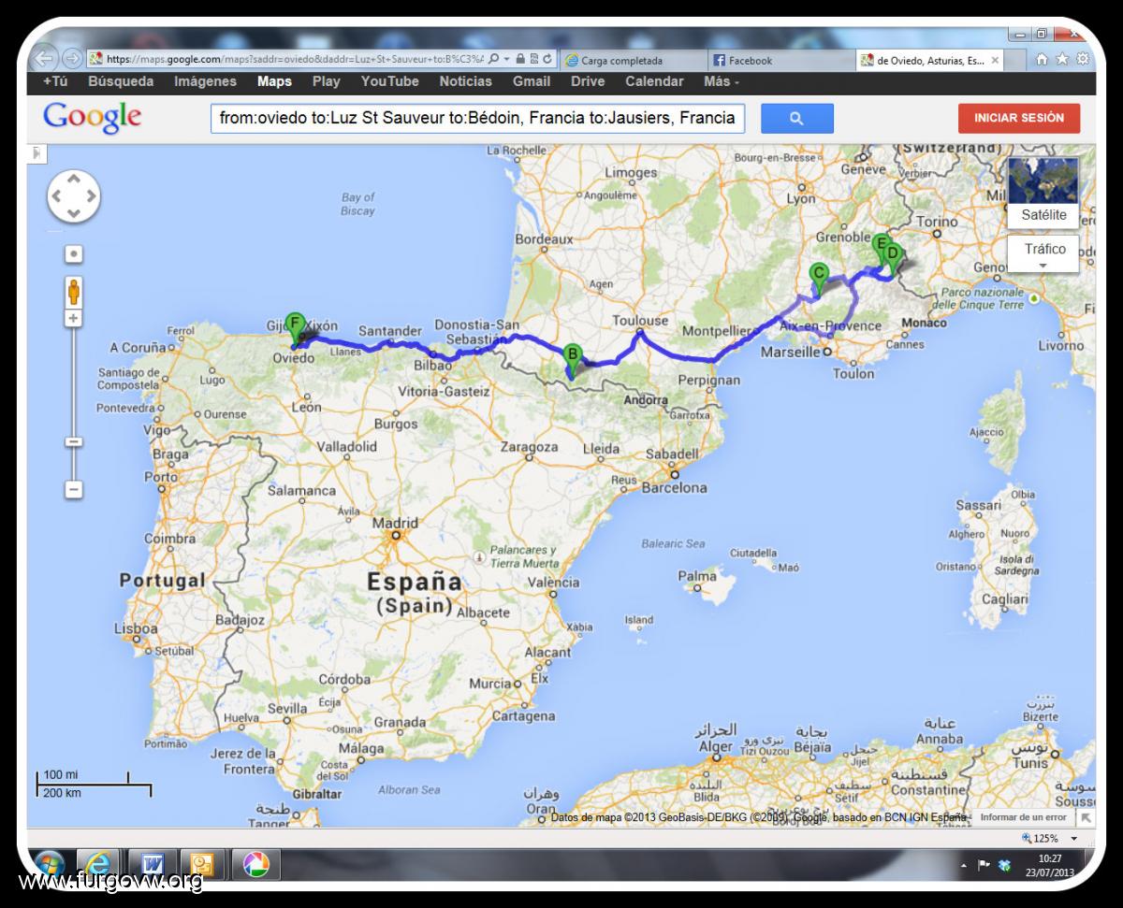Image resolution: width=1123 pixels, height=908 pixels.
Task: Click the browser URL address field
Action: (x=296, y=60)
